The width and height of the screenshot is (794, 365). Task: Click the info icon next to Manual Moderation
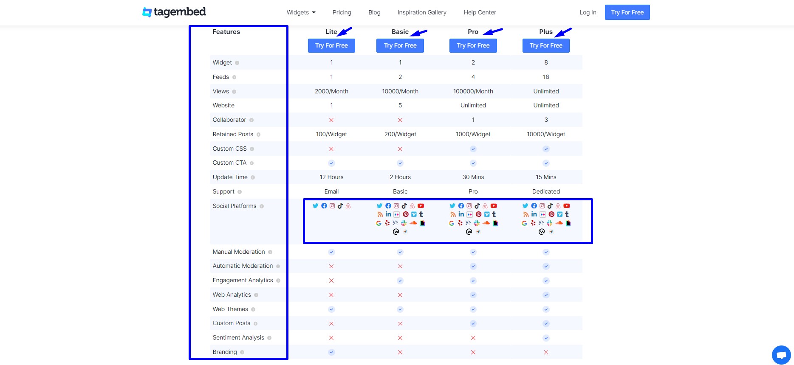(270, 252)
